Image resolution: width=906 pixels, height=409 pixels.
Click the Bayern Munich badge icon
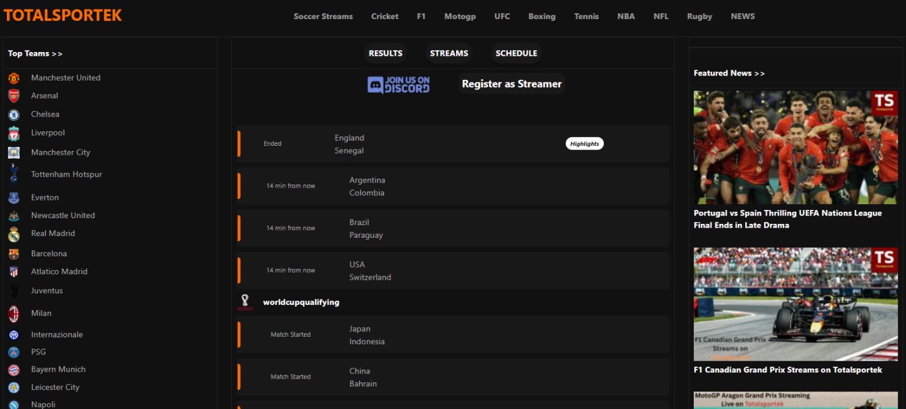(14, 370)
